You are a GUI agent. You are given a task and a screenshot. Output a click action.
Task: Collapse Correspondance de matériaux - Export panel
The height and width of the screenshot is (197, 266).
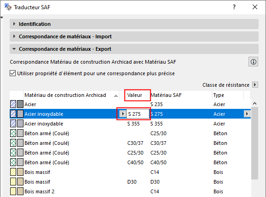pos(134,49)
